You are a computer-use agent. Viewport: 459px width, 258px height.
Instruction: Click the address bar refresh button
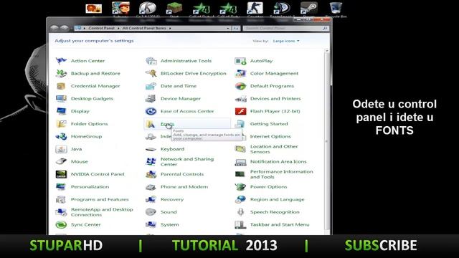tap(236, 29)
